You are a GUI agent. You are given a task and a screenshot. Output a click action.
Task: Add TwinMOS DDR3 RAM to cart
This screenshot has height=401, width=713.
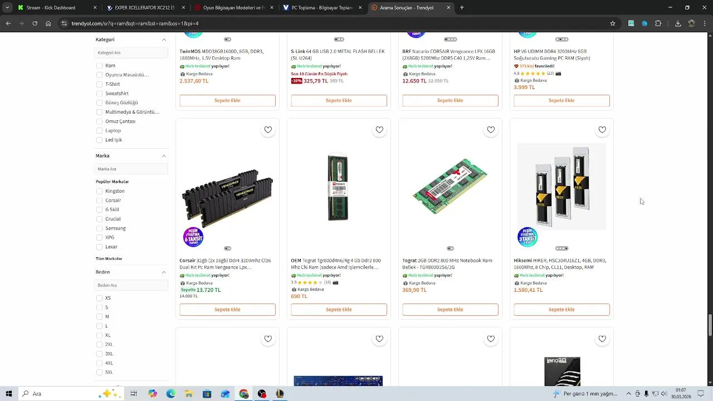point(227,101)
